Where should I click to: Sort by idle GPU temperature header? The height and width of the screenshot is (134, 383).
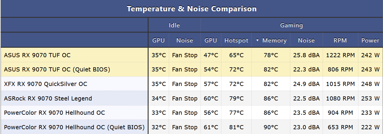coord(159,40)
